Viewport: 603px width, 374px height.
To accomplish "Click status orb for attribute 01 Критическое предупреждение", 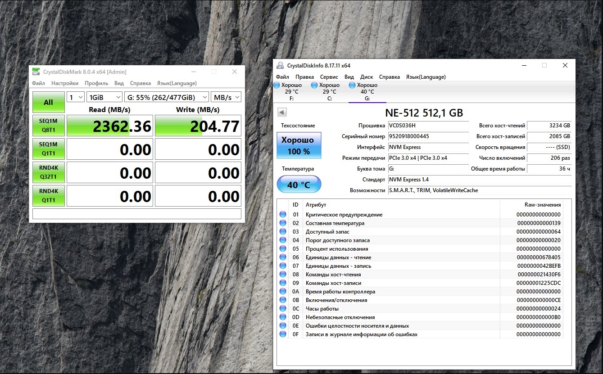I will [x=283, y=215].
